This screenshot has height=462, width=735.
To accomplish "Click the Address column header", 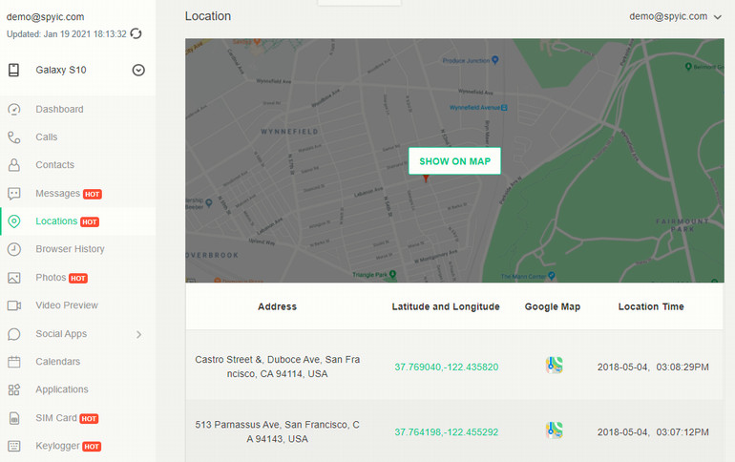I will (x=277, y=307).
